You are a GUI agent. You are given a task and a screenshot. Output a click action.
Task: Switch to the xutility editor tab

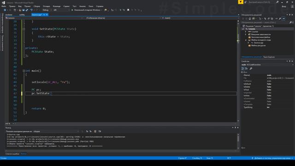22,15
